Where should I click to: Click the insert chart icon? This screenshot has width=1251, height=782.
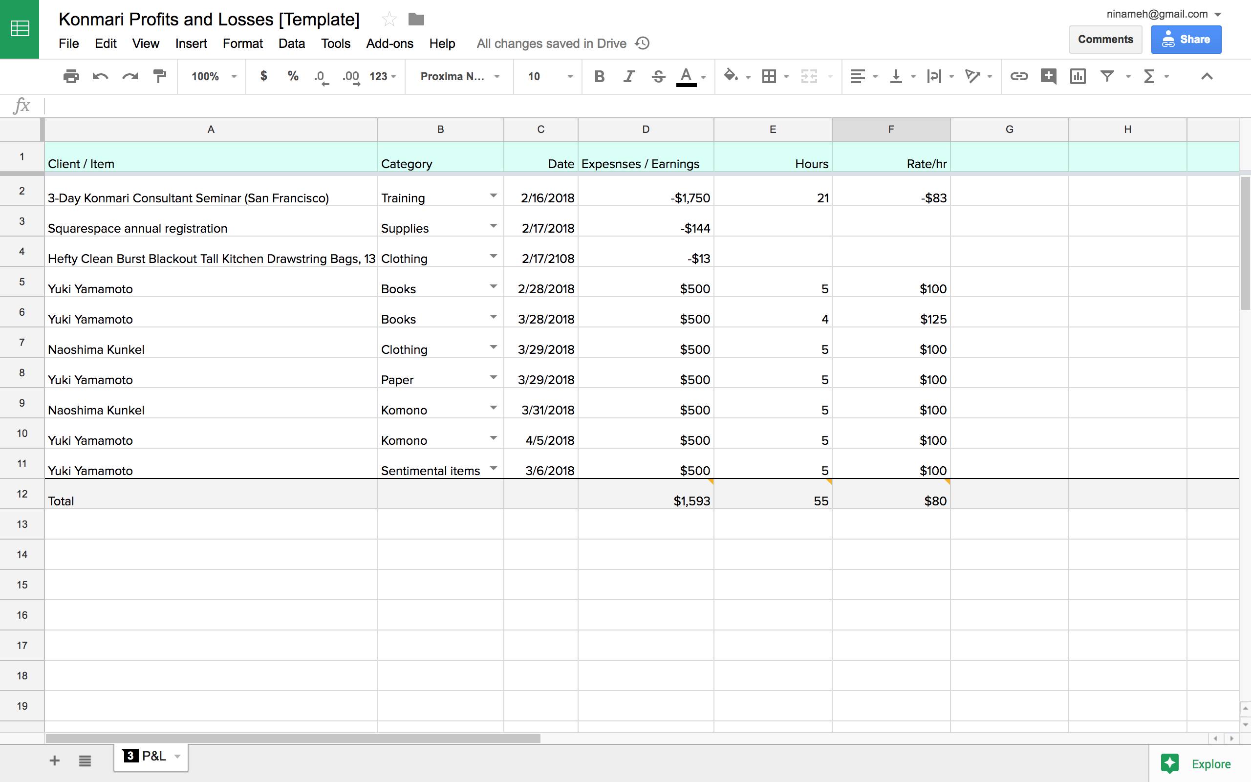tap(1078, 77)
